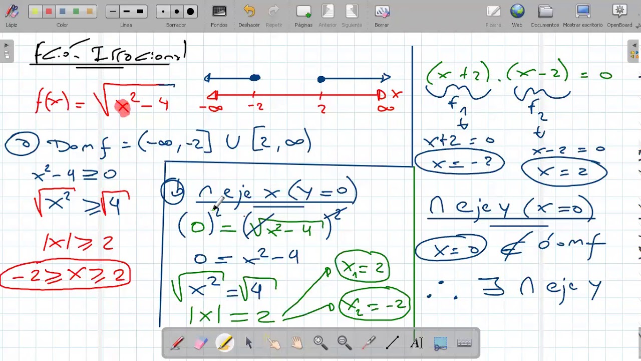Show the virtual keyboard
The image size is (641, 361).
465,343
